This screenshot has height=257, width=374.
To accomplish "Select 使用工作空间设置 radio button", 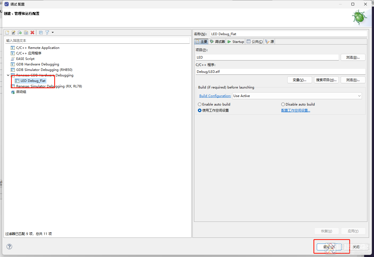I will [200, 110].
